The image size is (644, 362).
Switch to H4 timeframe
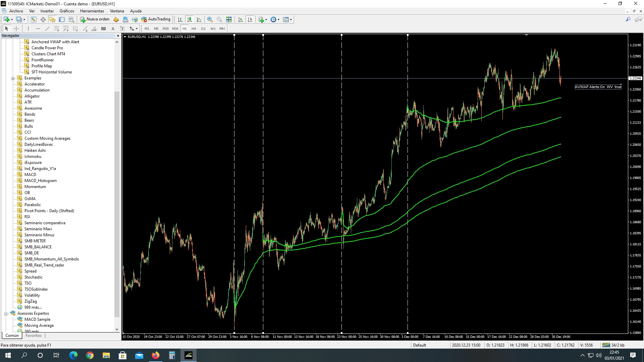[194, 29]
